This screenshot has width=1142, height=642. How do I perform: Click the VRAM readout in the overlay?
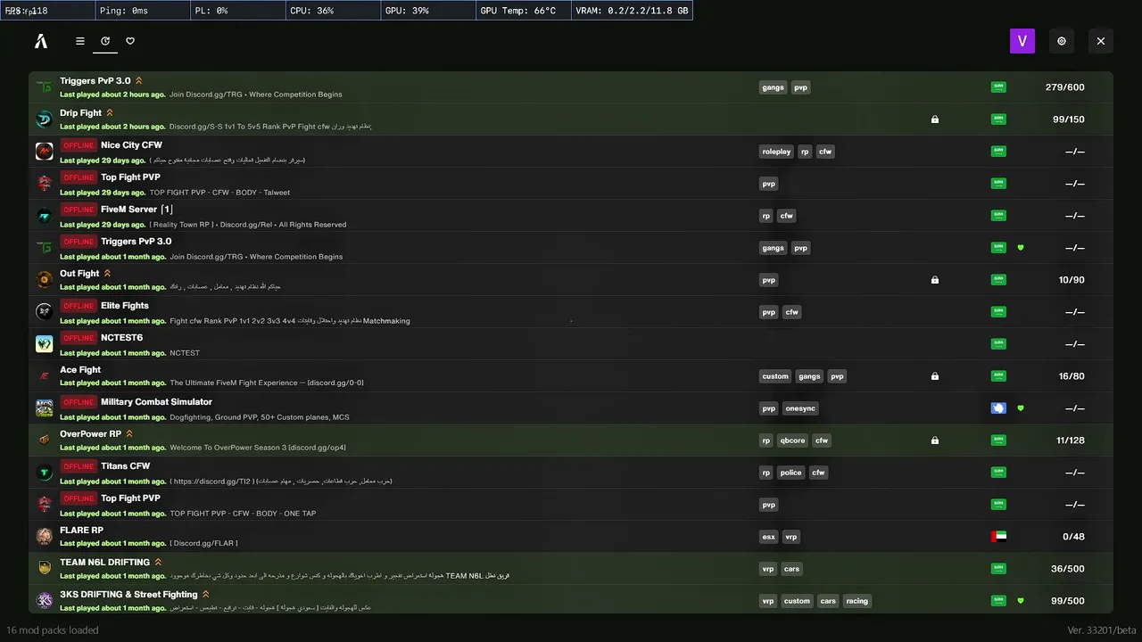point(632,11)
